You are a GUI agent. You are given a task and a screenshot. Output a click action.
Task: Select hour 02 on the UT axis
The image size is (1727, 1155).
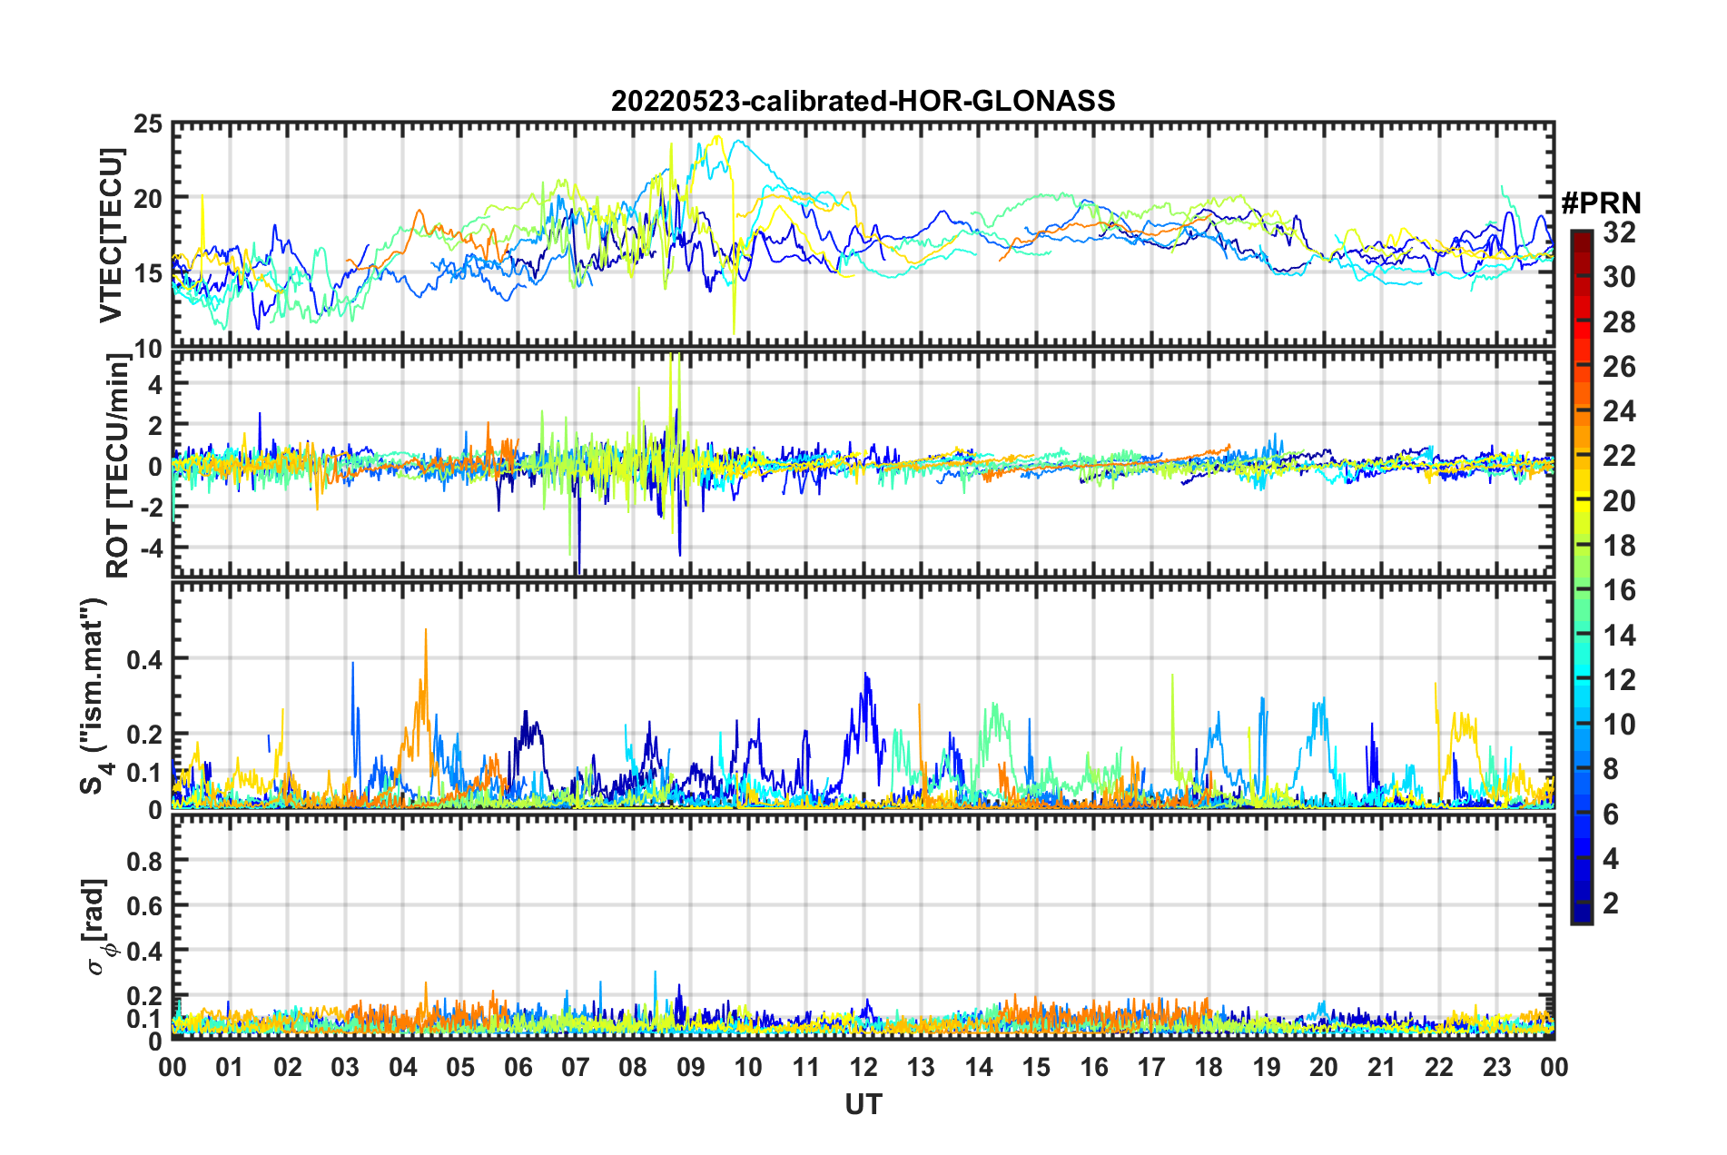click(x=288, y=1067)
